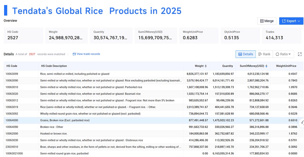Screen dimensions: 304x157
Task: Click 'Grains, Broken rice (Excl. parboiled rice)' description
Action: 65,120
